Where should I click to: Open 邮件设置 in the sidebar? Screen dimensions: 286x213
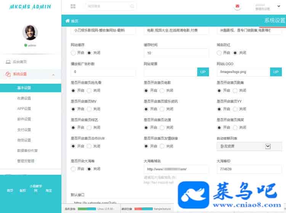coord(24,119)
